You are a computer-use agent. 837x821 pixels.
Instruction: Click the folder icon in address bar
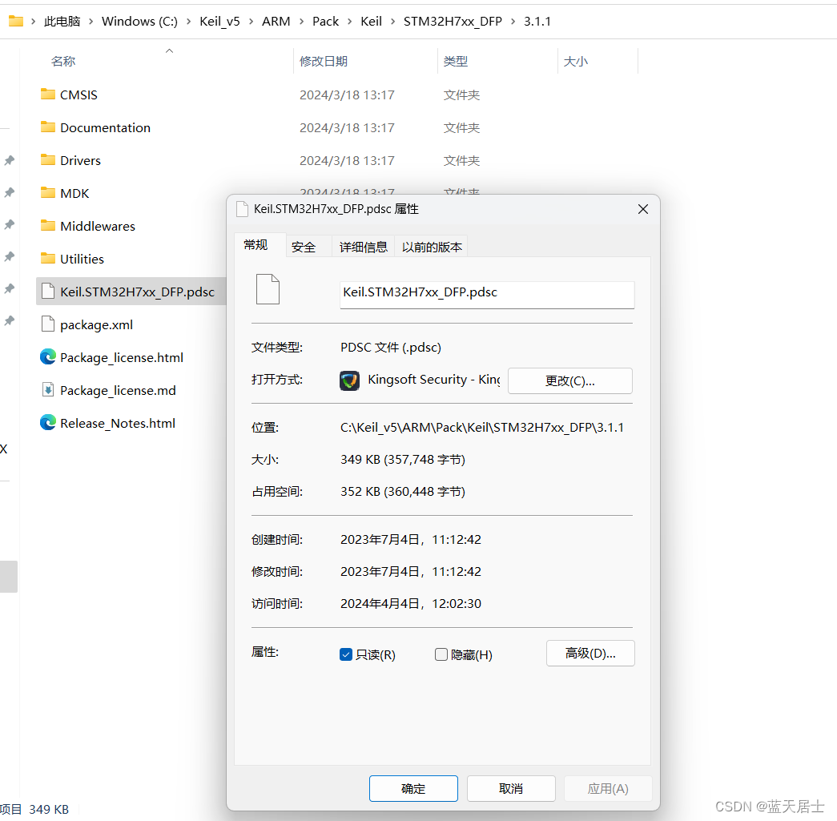point(16,21)
